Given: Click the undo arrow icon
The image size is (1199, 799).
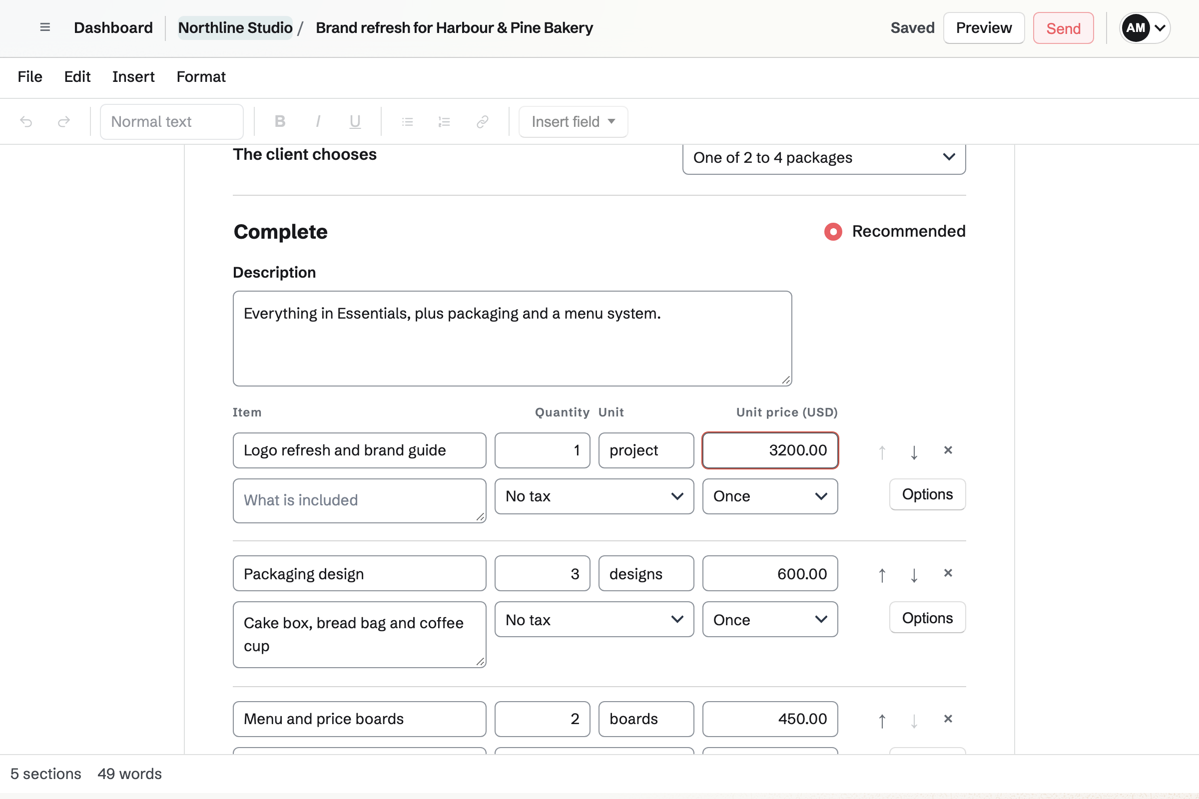Looking at the screenshot, I should (x=26, y=122).
